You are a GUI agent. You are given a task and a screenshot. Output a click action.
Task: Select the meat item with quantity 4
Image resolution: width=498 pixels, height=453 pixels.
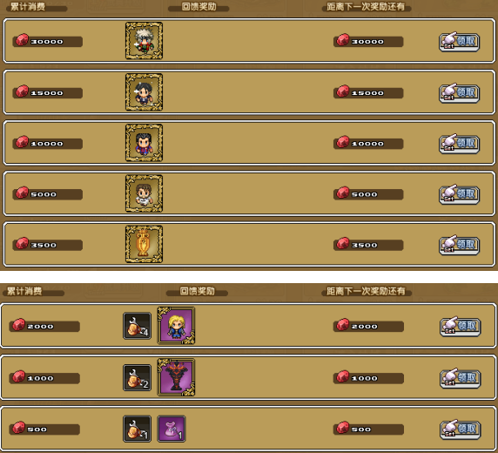(138, 326)
